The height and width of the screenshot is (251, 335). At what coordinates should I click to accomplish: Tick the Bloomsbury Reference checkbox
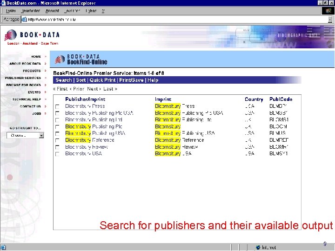[x=57, y=140]
